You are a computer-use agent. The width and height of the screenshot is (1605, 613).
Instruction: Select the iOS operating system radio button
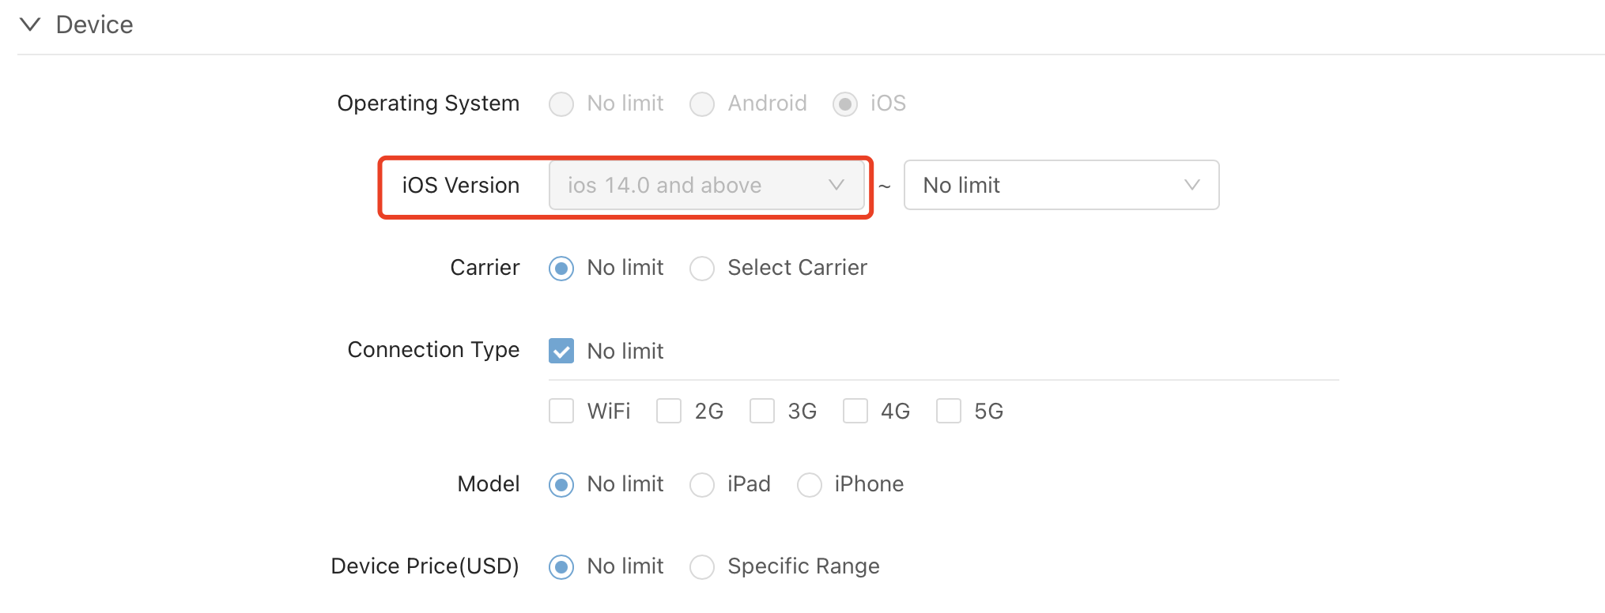point(845,104)
